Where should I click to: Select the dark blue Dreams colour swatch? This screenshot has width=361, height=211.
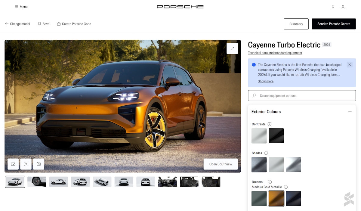click(x=293, y=198)
